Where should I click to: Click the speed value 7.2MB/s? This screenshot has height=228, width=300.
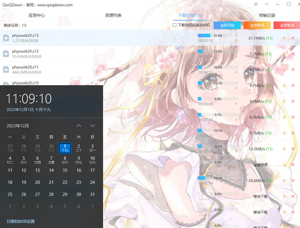pyautogui.click(x=256, y=54)
